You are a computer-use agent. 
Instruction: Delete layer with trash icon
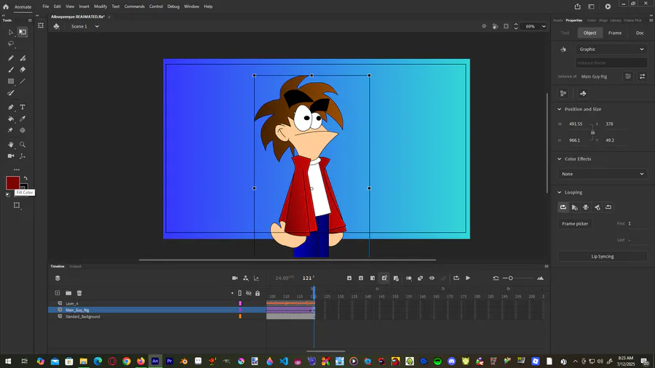tap(79, 293)
